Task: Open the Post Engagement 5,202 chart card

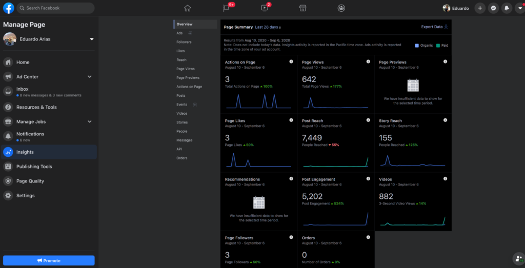Action: 336,201
